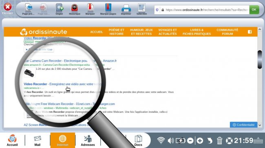
Task: Open the LIVRES & FICHES PRATIQUES menu
Action: (x=197, y=32)
